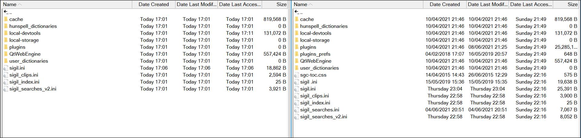This screenshot has width=581, height=138.
Task: Click user_dictionaries folder icon in left pane
Action: click(6, 61)
